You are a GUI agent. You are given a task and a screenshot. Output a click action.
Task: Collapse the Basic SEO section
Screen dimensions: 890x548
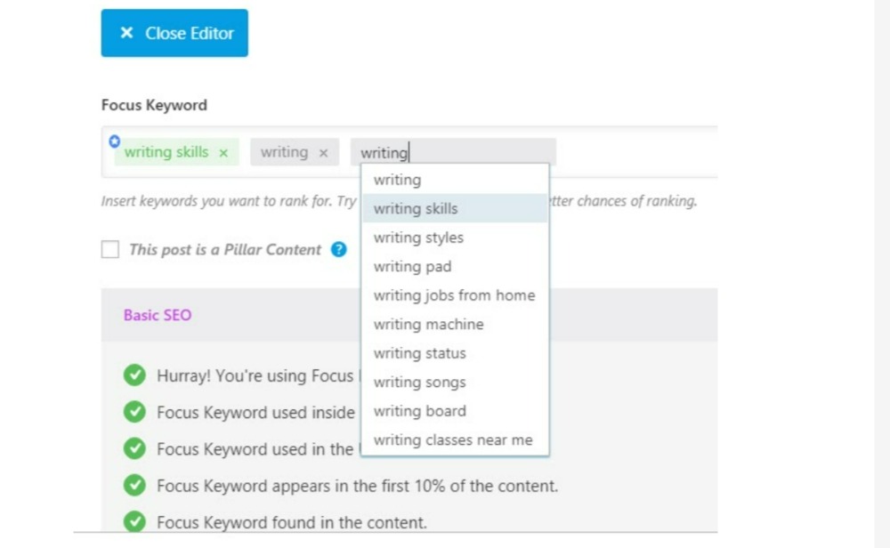(158, 315)
